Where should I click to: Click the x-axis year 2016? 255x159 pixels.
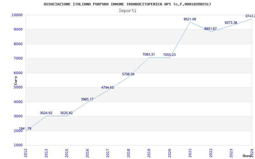(x=87, y=153)
